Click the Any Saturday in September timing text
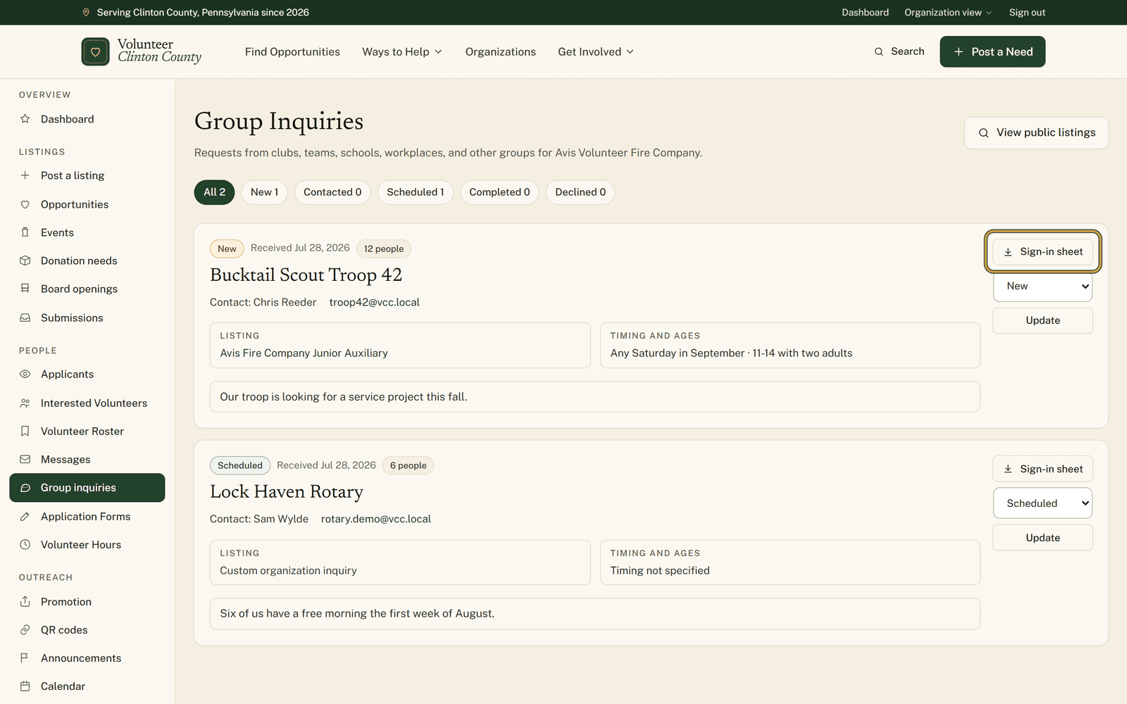 tap(731, 353)
